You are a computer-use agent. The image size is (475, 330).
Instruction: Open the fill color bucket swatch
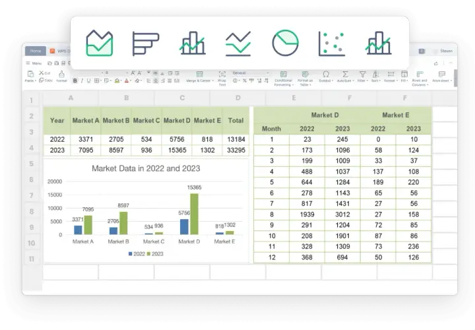(117, 81)
